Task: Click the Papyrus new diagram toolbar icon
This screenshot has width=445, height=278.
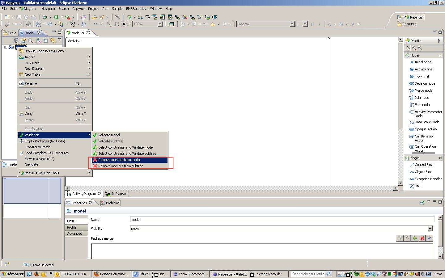Action: (129, 17)
